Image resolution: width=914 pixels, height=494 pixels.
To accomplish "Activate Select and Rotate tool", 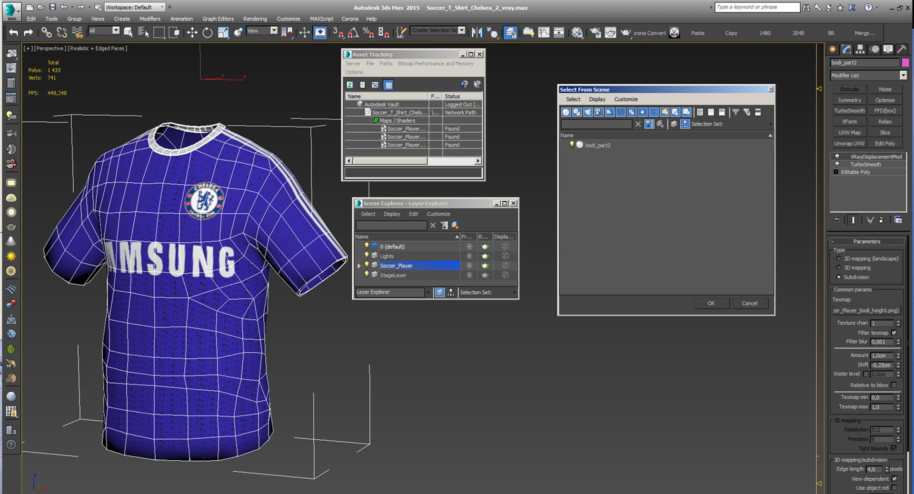I will (208, 32).
